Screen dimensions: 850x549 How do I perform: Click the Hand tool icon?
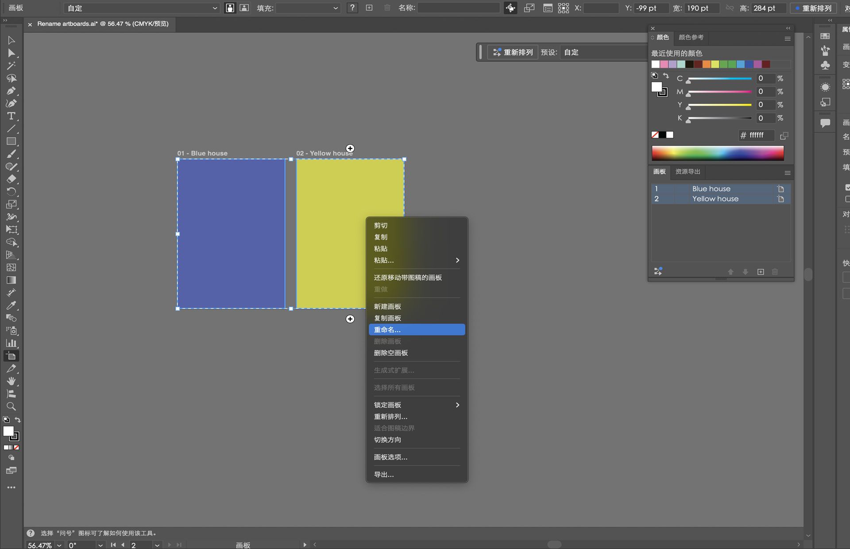coord(11,381)
